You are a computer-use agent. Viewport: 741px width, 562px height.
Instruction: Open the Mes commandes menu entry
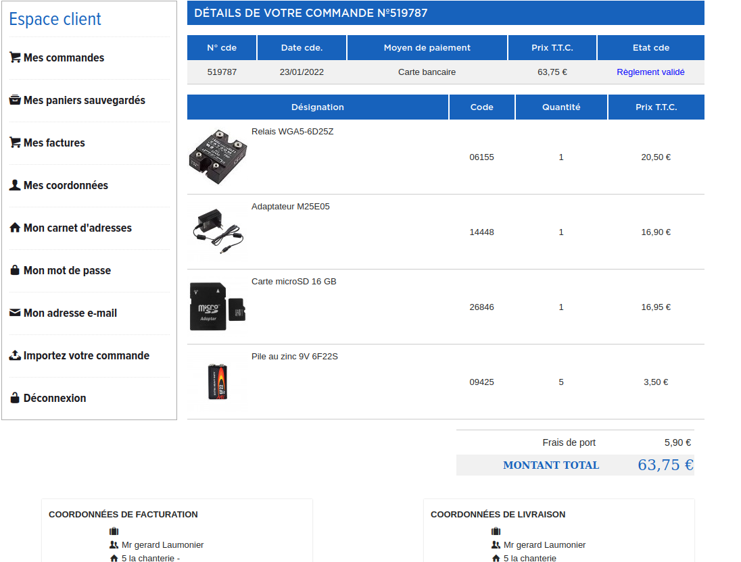[64, 57]
